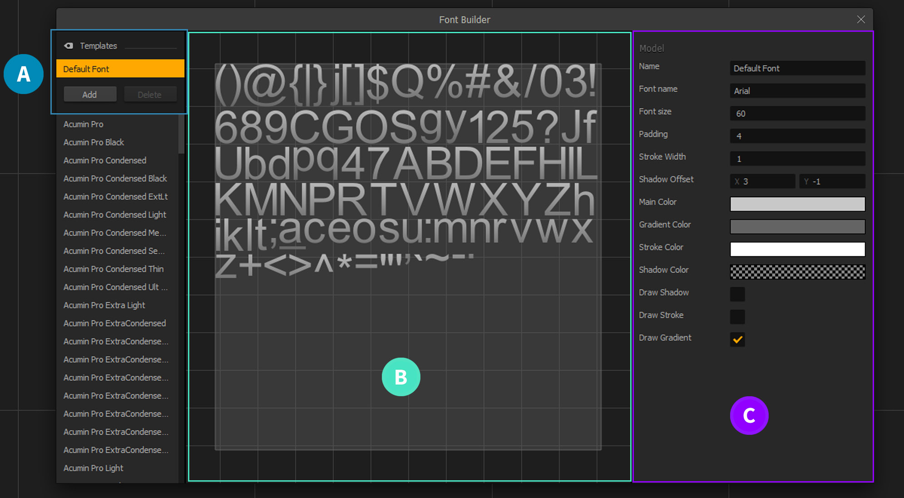Image resolution: width=904 pixels, height=498 pixels.
Task: Click the Delete template button
Action: pos(150,95)
